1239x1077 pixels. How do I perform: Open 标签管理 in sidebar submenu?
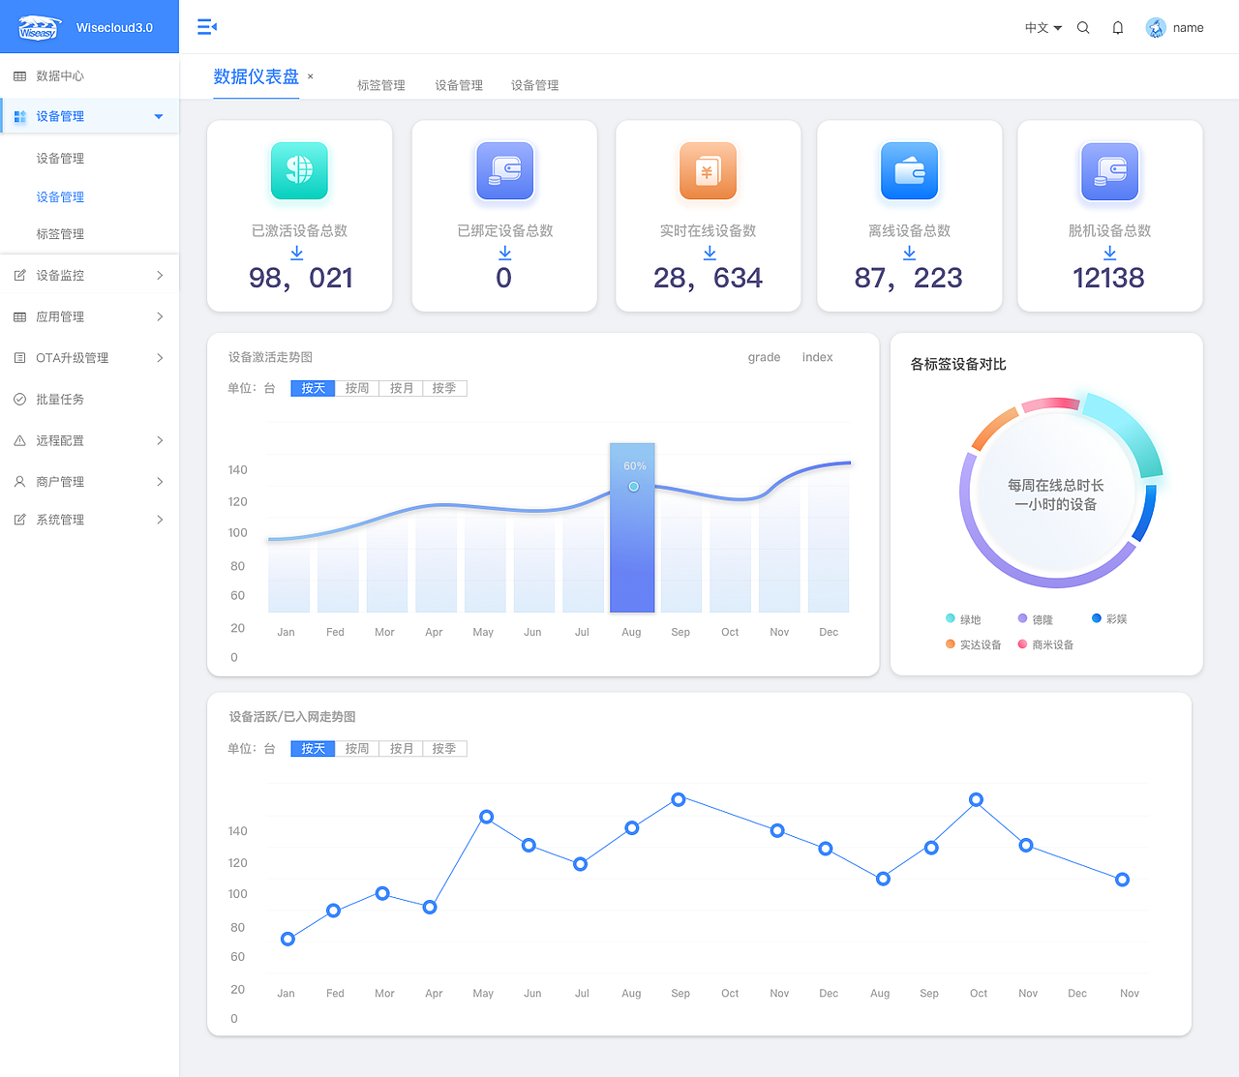point(60,234)
